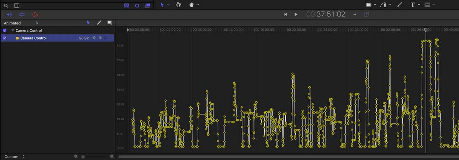Select the Paint Stroke brush tool
This screenshot has width=459, height=160.
tap(400, 5)
